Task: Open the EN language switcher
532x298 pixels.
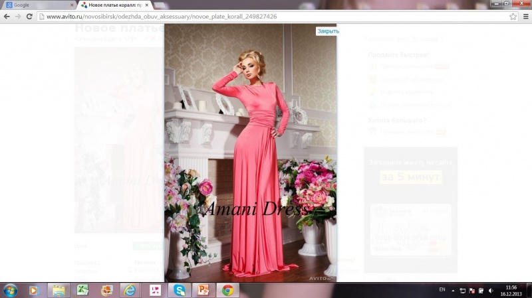Action: (442, 290)
